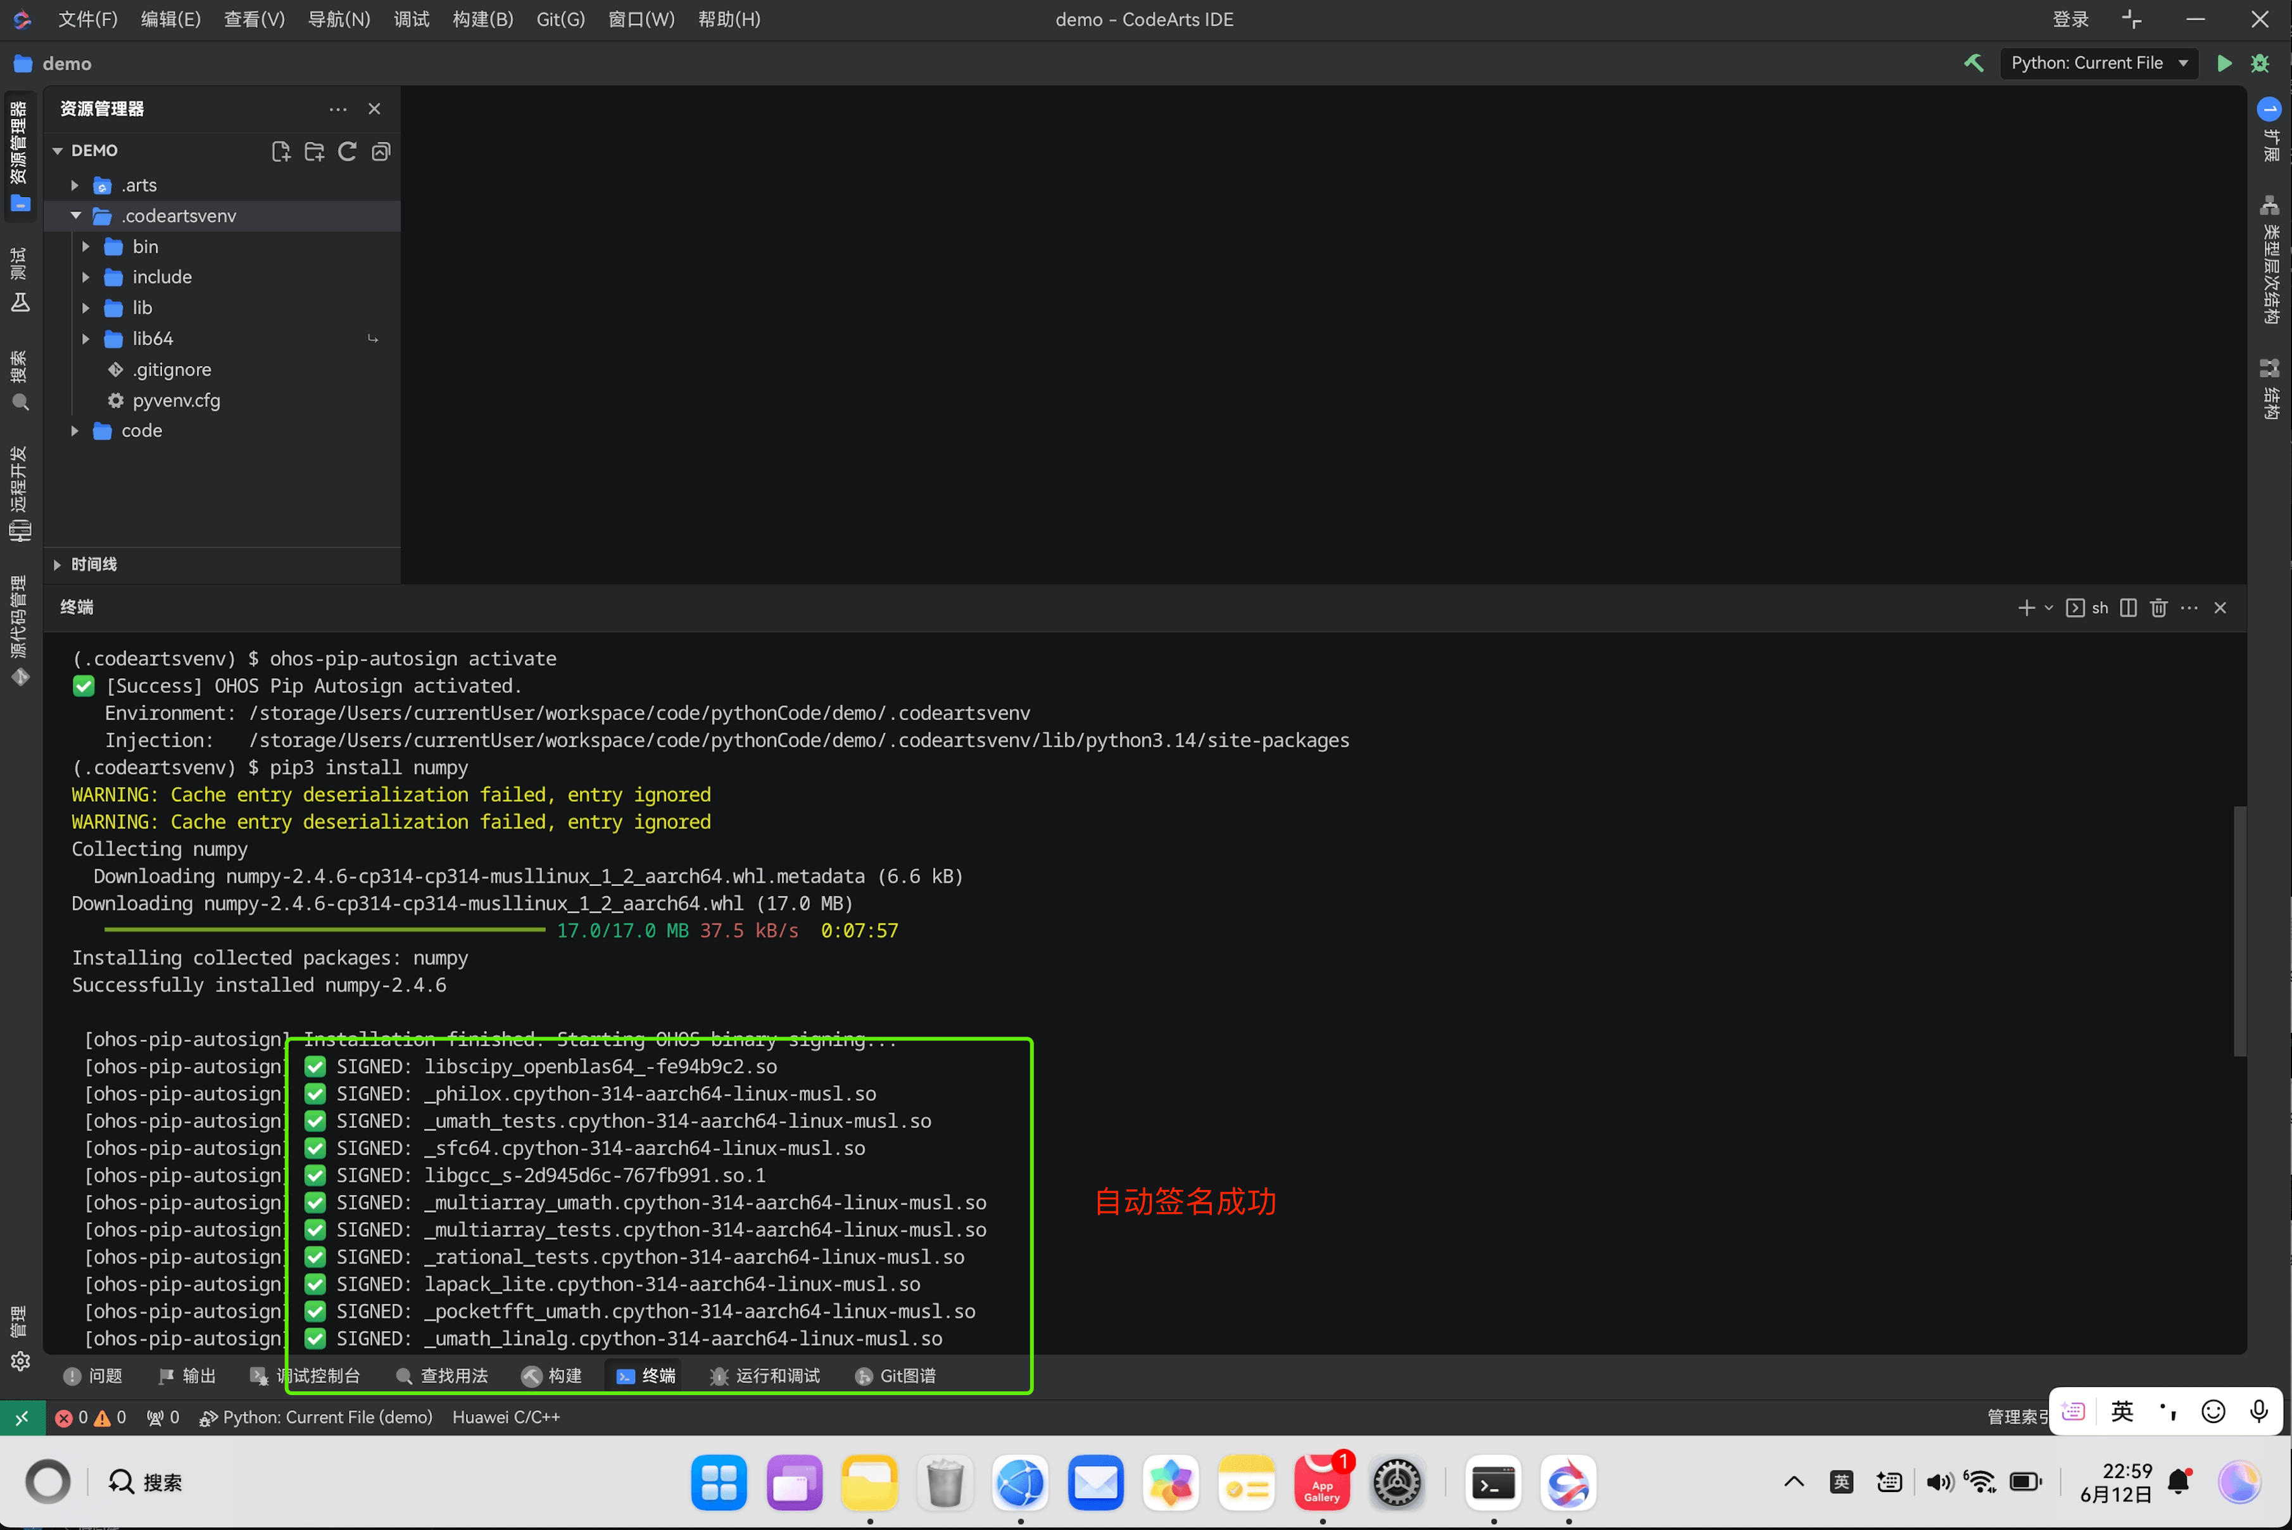Expand the lib64 folder
Image resolution: width=2292 pixels, height=1530 pixels.
click(x=86, y=339)
